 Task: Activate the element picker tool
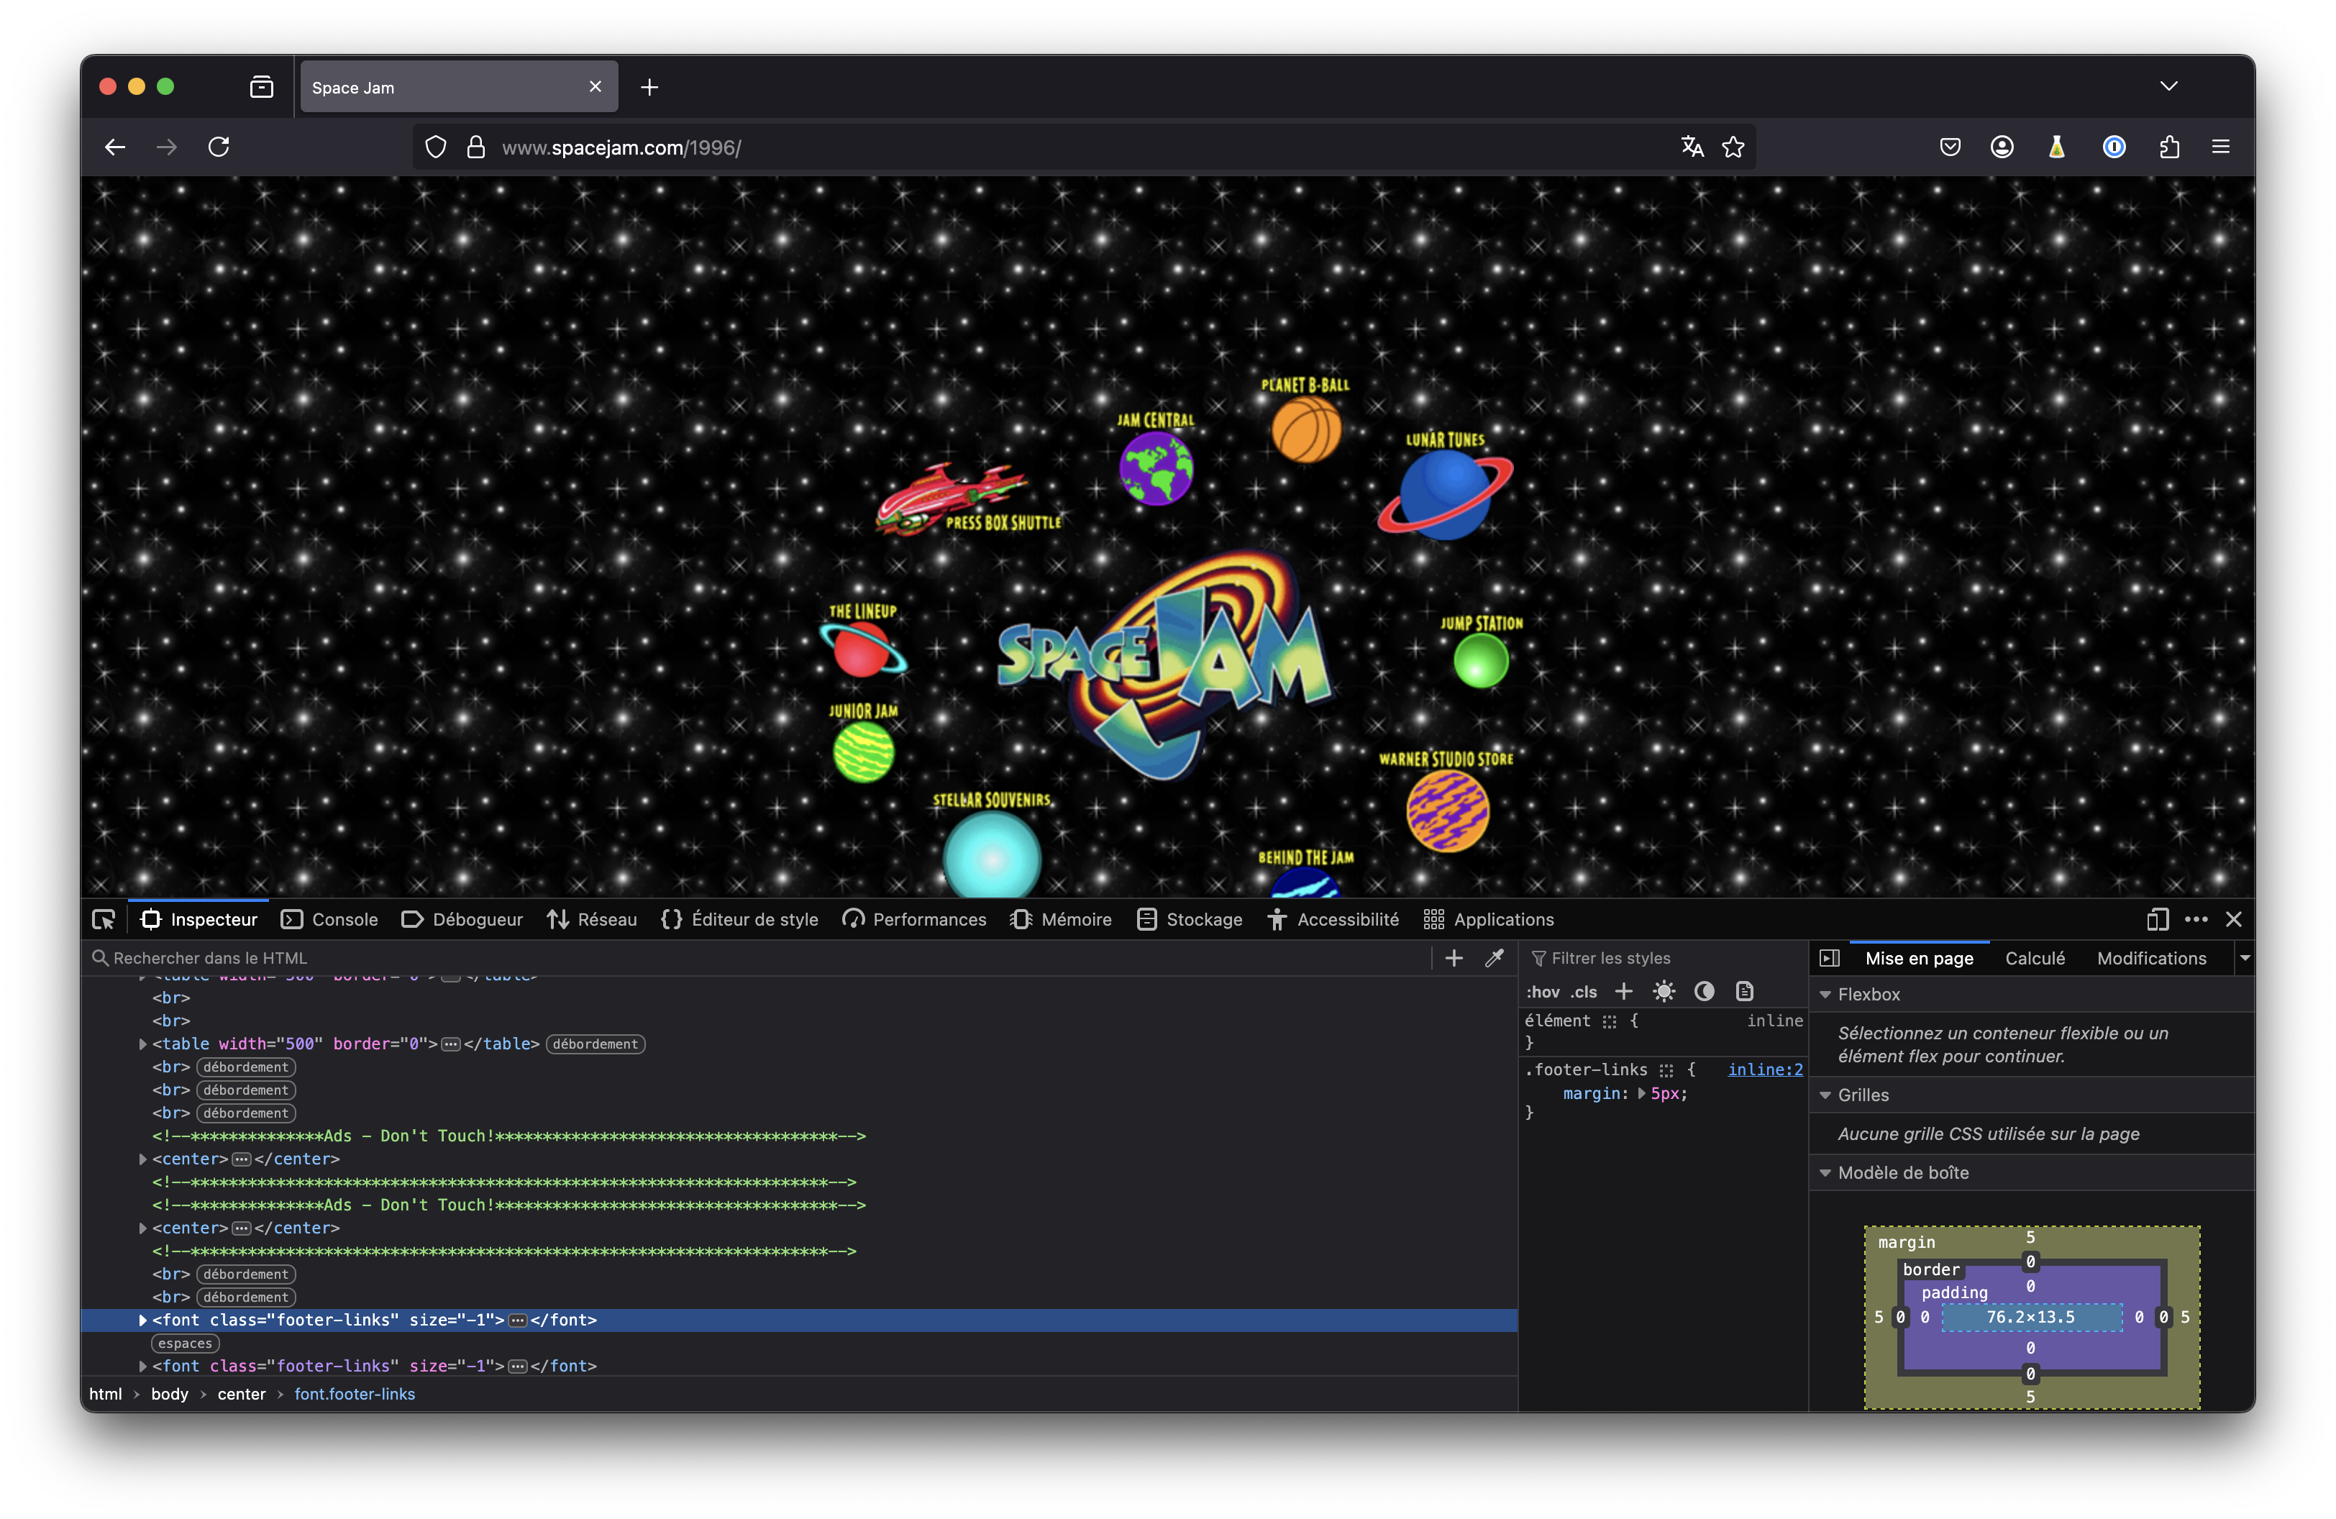point(103,919)
